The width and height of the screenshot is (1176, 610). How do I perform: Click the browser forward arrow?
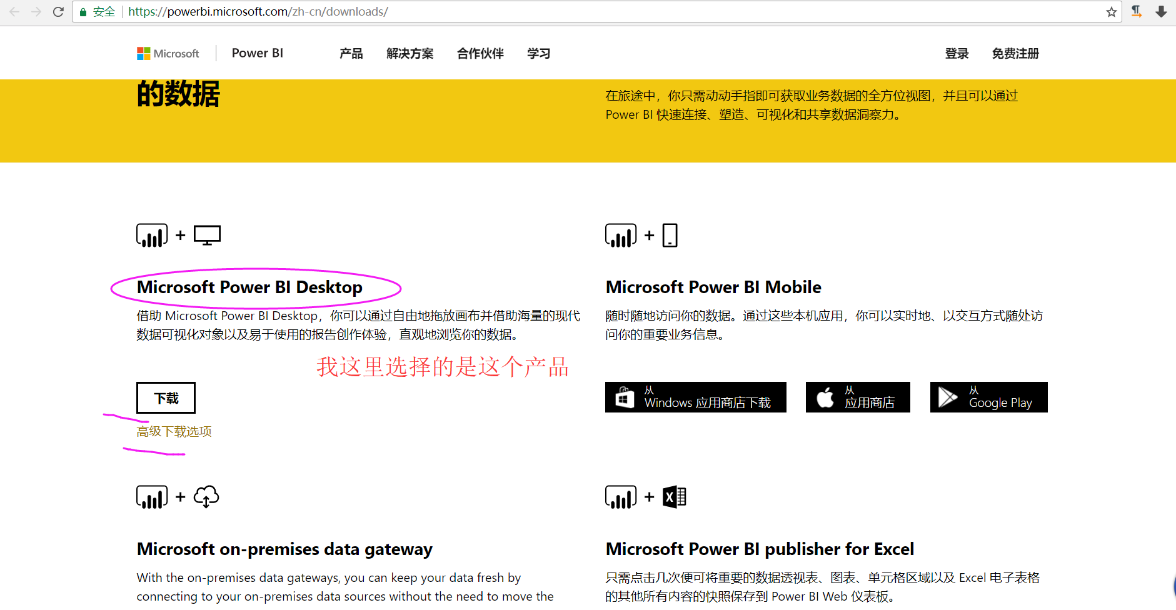(x=36, y=12)
